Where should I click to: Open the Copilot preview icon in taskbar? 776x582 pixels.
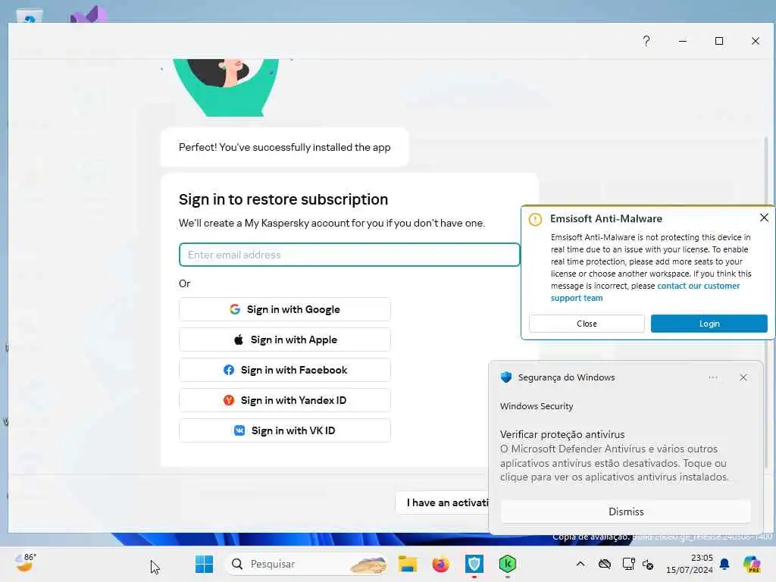pos(752,564)
